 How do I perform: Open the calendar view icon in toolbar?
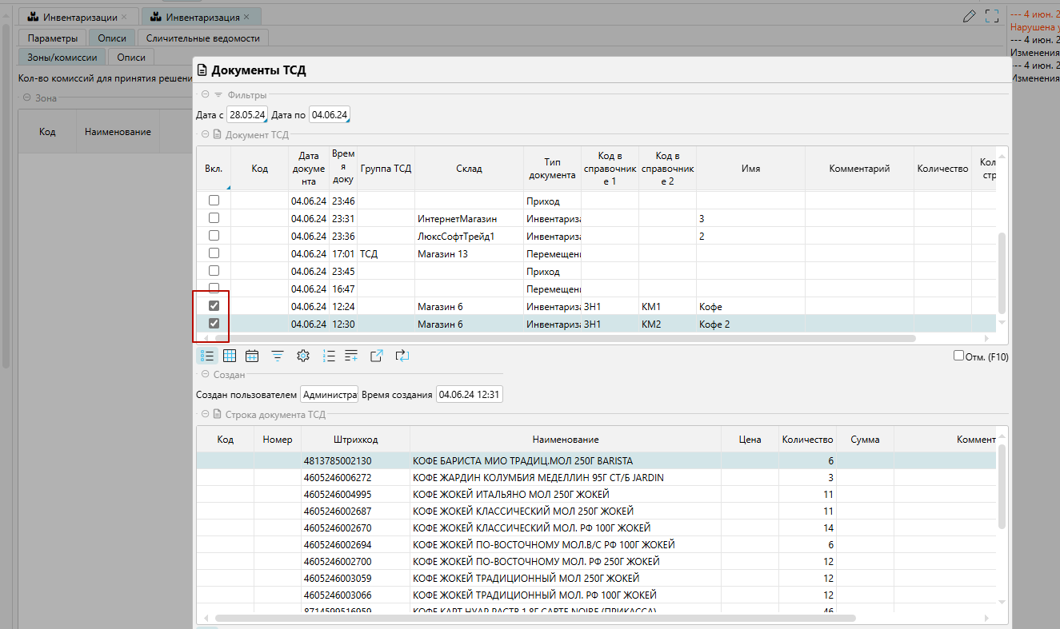coord(252,356)
